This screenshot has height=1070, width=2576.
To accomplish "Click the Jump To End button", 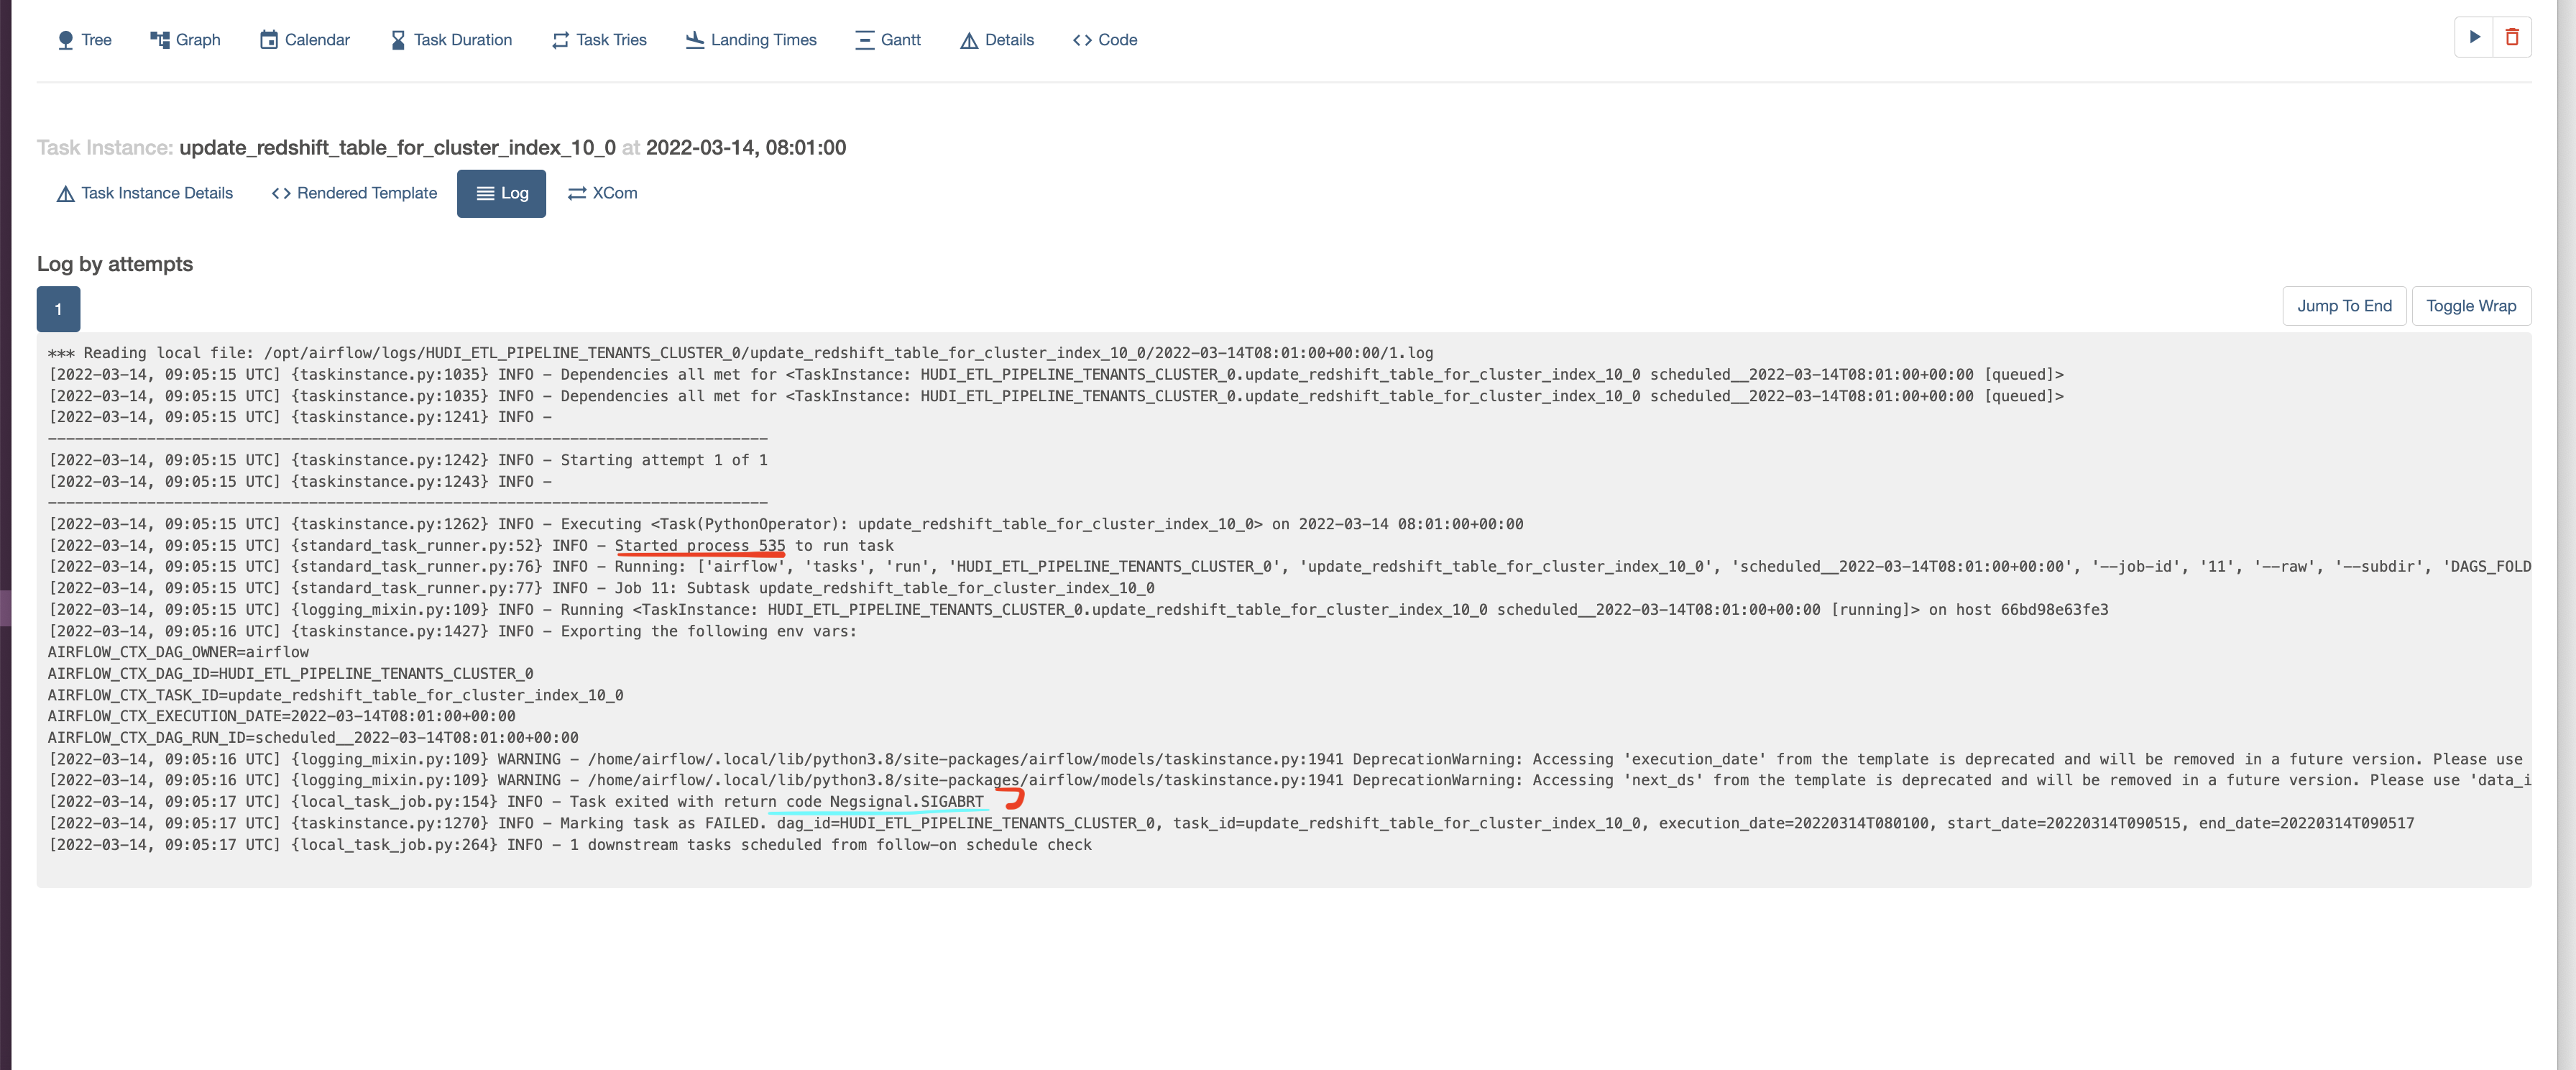I will point(2344,305).
